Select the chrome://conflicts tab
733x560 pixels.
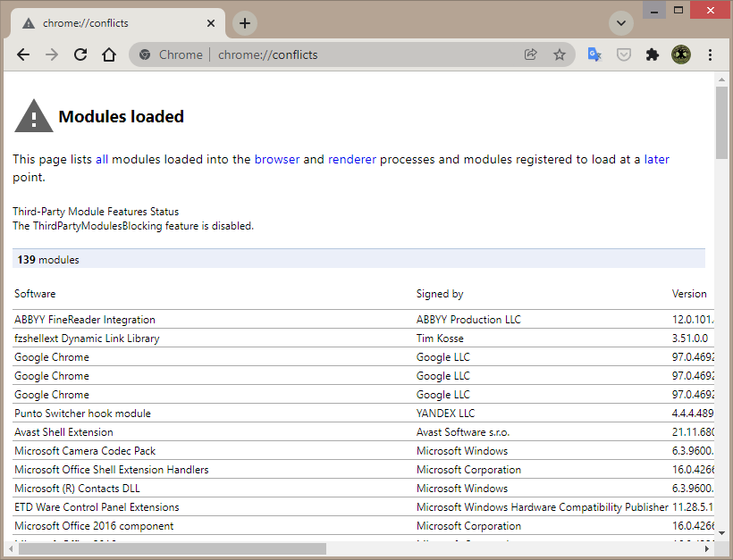[117, 23]
